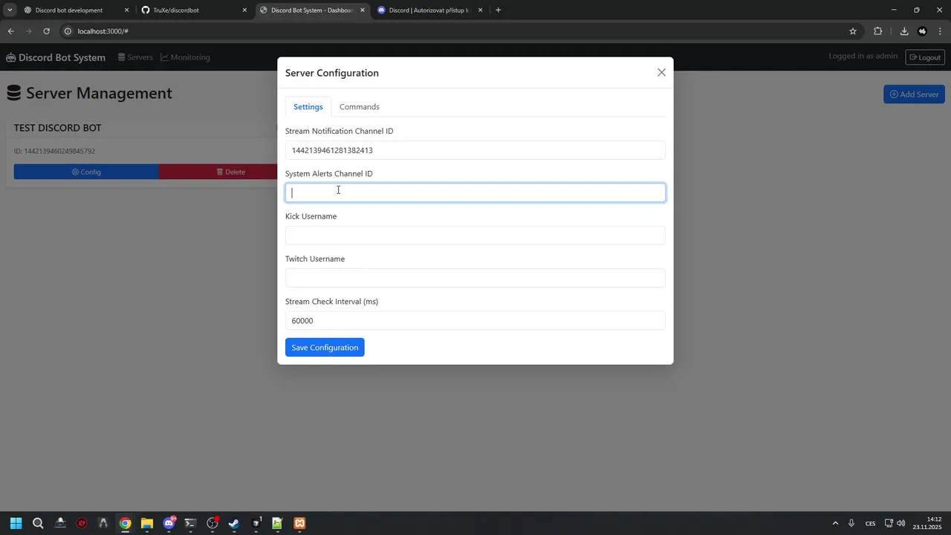Open the browser profile avatar
Image resolution: width=951 pixels, height=535 pixels.
(923, 31)
